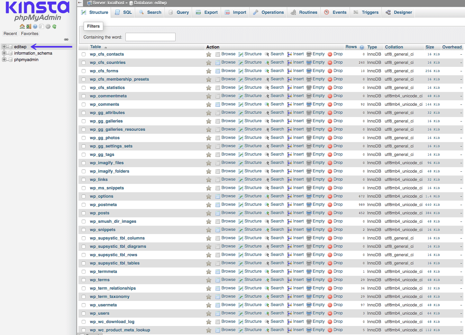The width and height of the screenshot is (465, 335).
Task: Open Structure of wp_usermeta
Action: [253, 305]
